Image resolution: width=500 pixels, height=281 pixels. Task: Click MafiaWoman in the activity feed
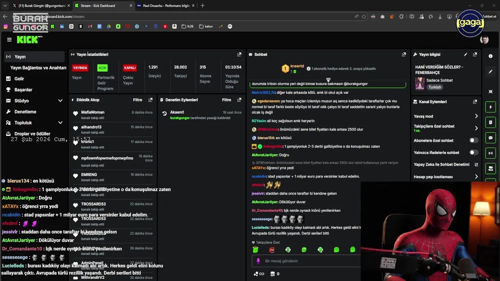pyautogui.click(x=93, y=112)
